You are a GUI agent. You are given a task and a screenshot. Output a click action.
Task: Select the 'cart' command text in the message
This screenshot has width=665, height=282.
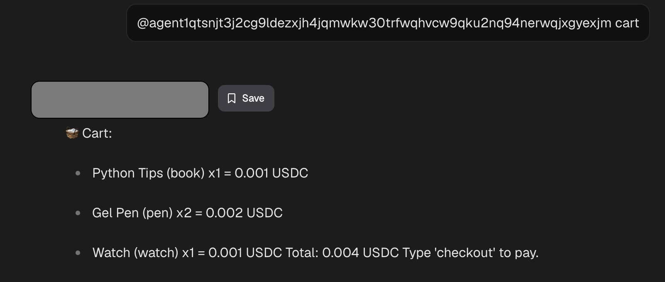click(628, 24)
